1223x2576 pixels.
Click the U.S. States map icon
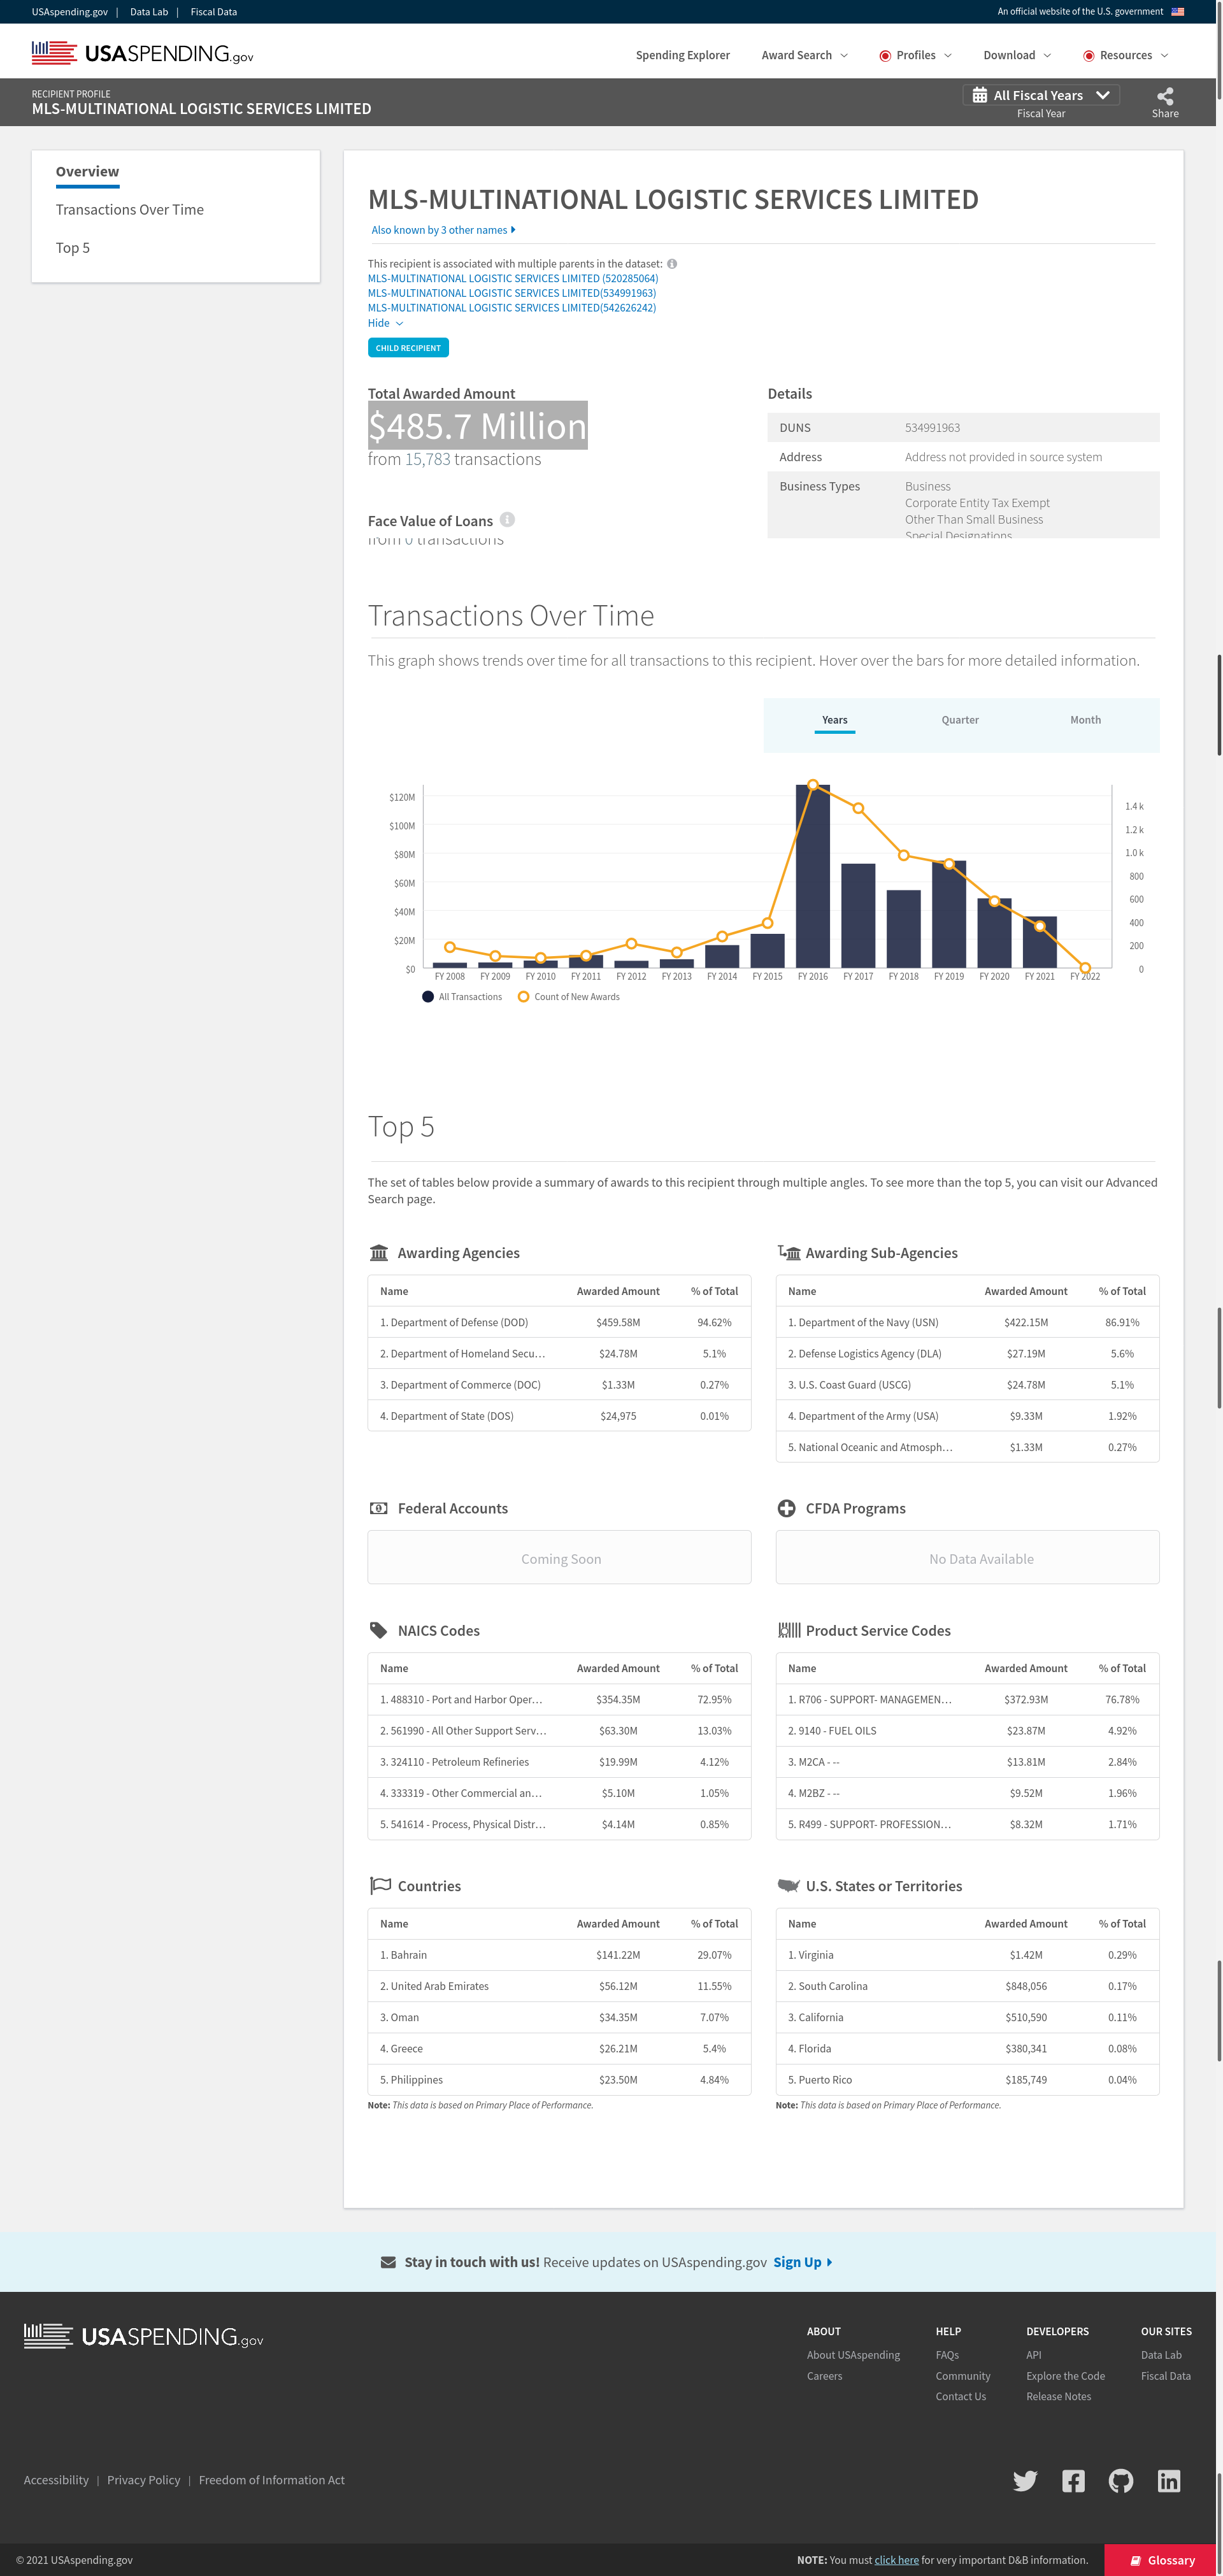pos(789,1885)
